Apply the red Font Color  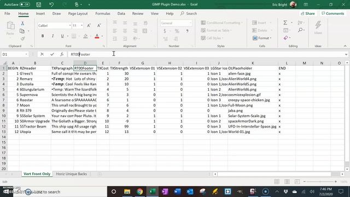tap(97, 36)
